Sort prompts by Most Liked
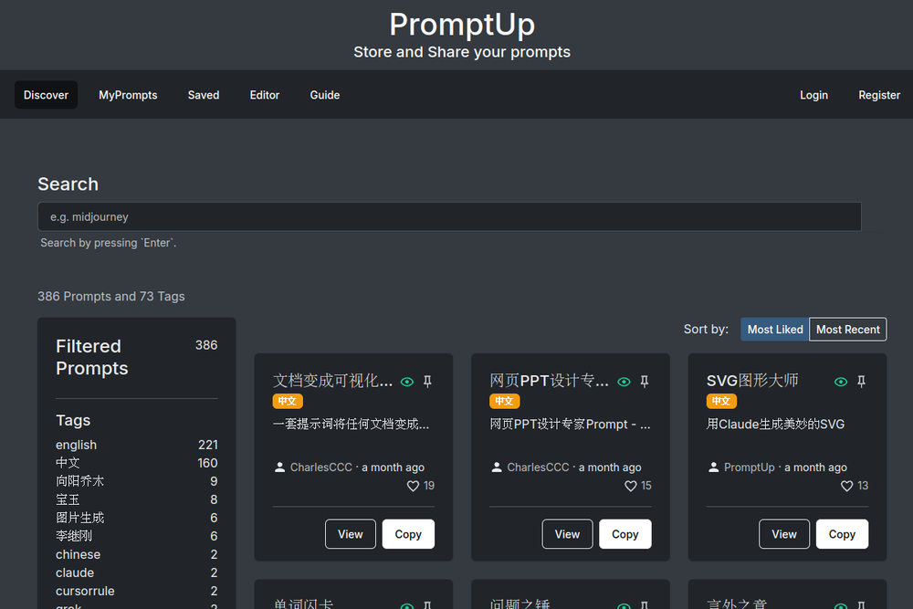This screenshot has height=609, width=913. (x=774, y=330)
